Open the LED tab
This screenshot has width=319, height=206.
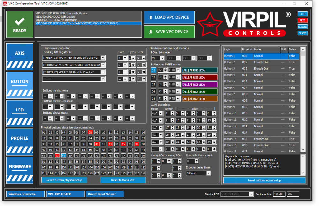pyautogui.click(x=20, y=113)
